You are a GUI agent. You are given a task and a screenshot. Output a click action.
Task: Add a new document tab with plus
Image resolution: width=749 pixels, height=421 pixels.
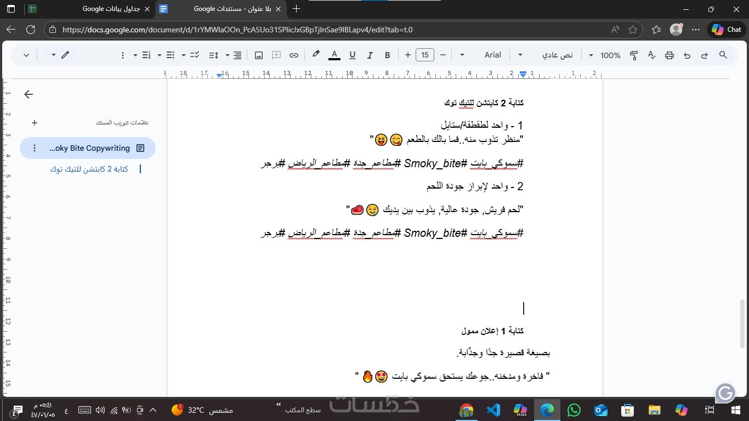(35, 123)
